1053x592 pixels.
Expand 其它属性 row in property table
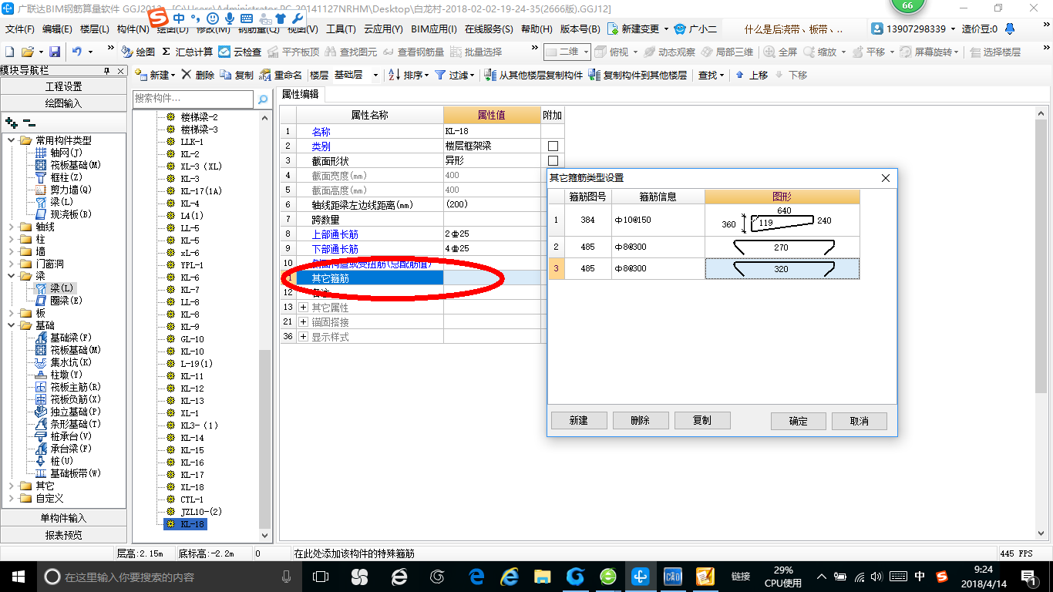click(x=304, y=308)
